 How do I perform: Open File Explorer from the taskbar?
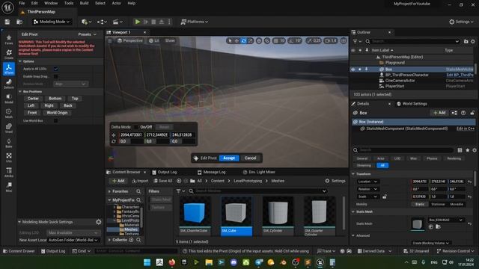click(x=209, y=262)
